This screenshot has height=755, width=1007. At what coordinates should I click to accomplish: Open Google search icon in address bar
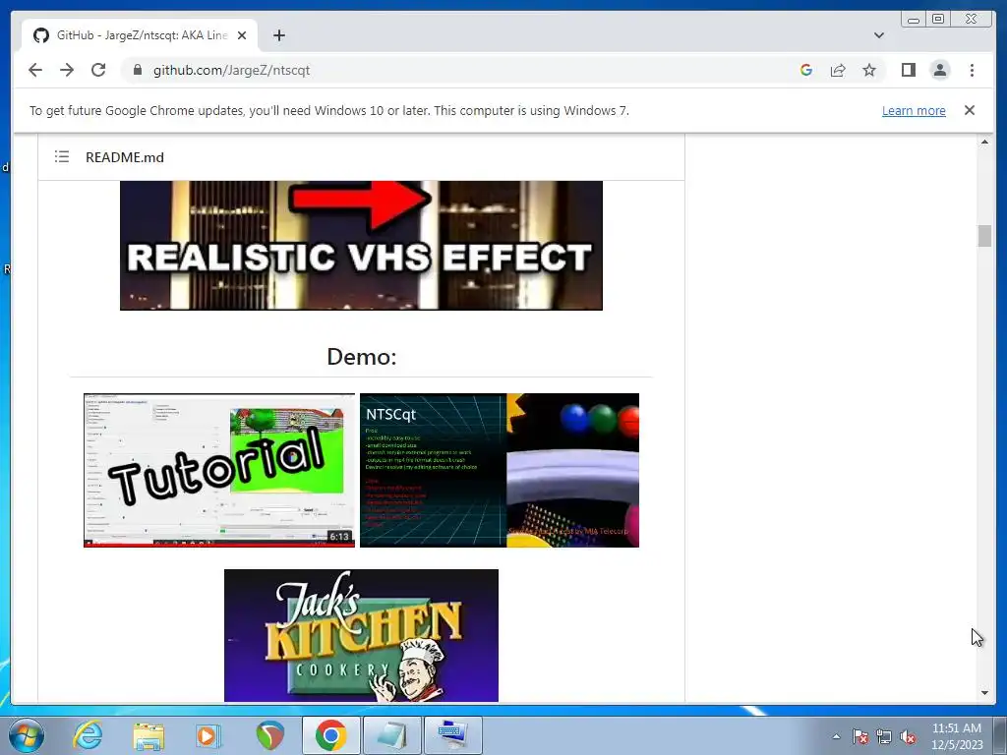806,70
